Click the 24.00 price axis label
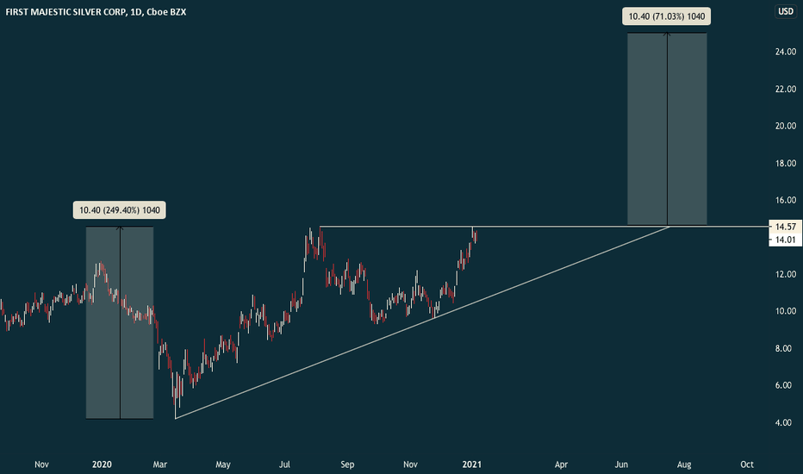The height and width of the screenshot is (474, 803). (786, 52)
